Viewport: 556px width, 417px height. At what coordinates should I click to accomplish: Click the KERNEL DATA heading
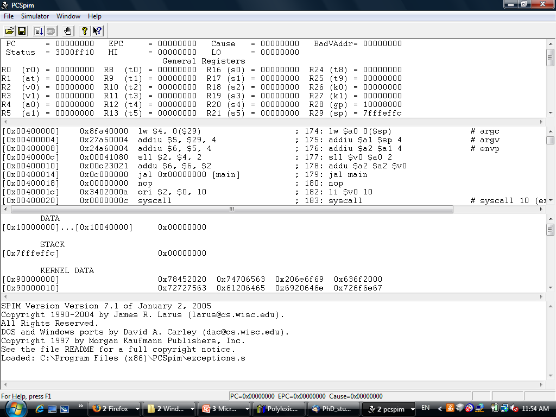coord(67,270)
